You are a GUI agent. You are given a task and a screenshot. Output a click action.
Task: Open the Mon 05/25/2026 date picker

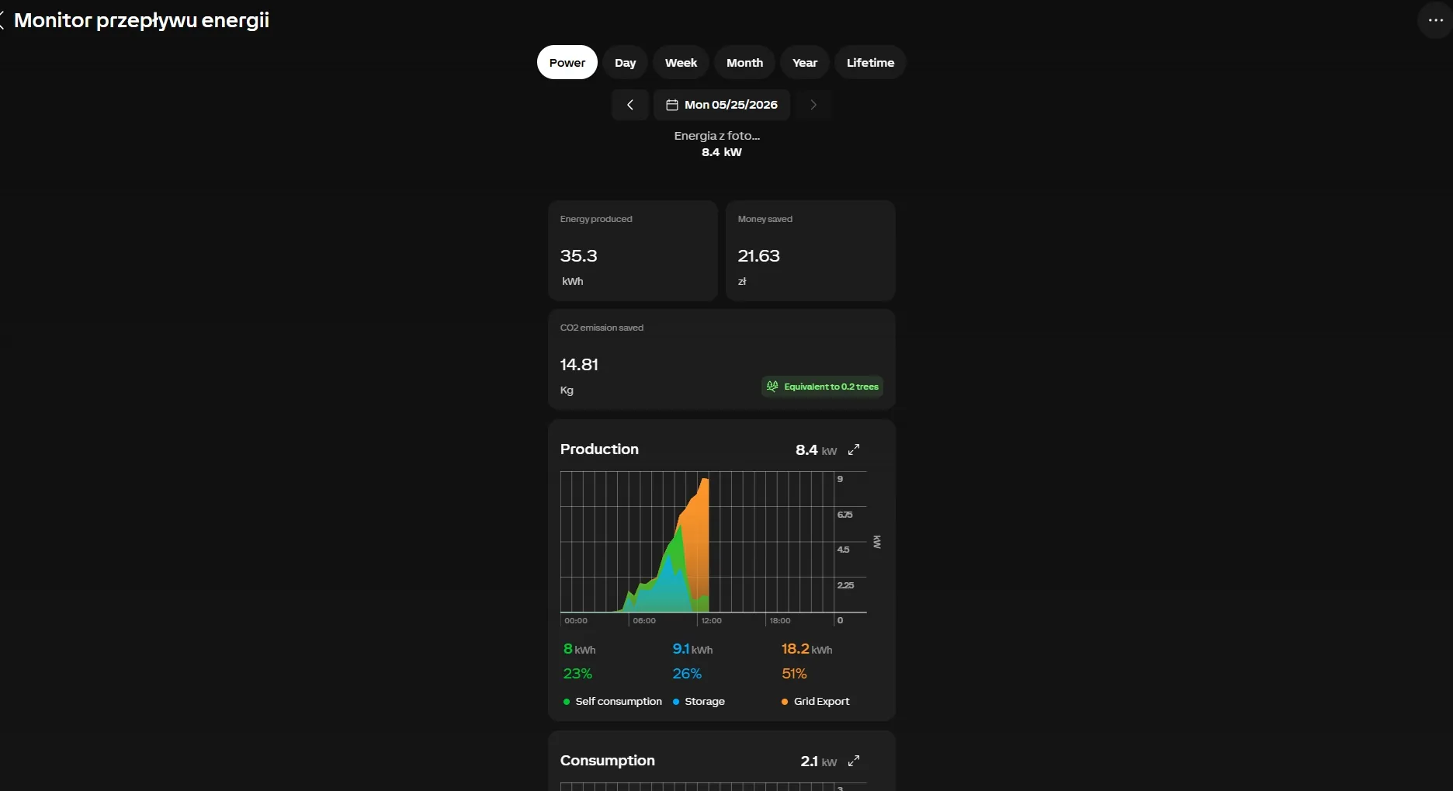[722, 105]
